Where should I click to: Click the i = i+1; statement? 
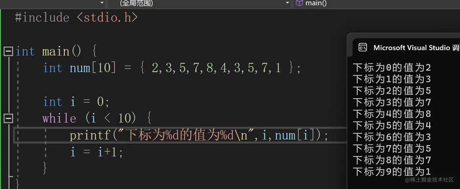pyautogui.click(x=97, y=152)
